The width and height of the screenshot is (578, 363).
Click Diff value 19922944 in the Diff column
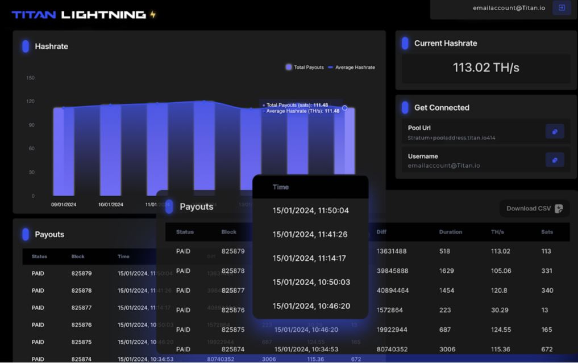[x=392, y=330]
